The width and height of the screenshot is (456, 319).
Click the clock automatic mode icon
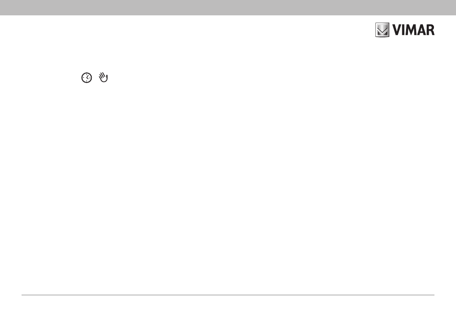pos(87,78)
